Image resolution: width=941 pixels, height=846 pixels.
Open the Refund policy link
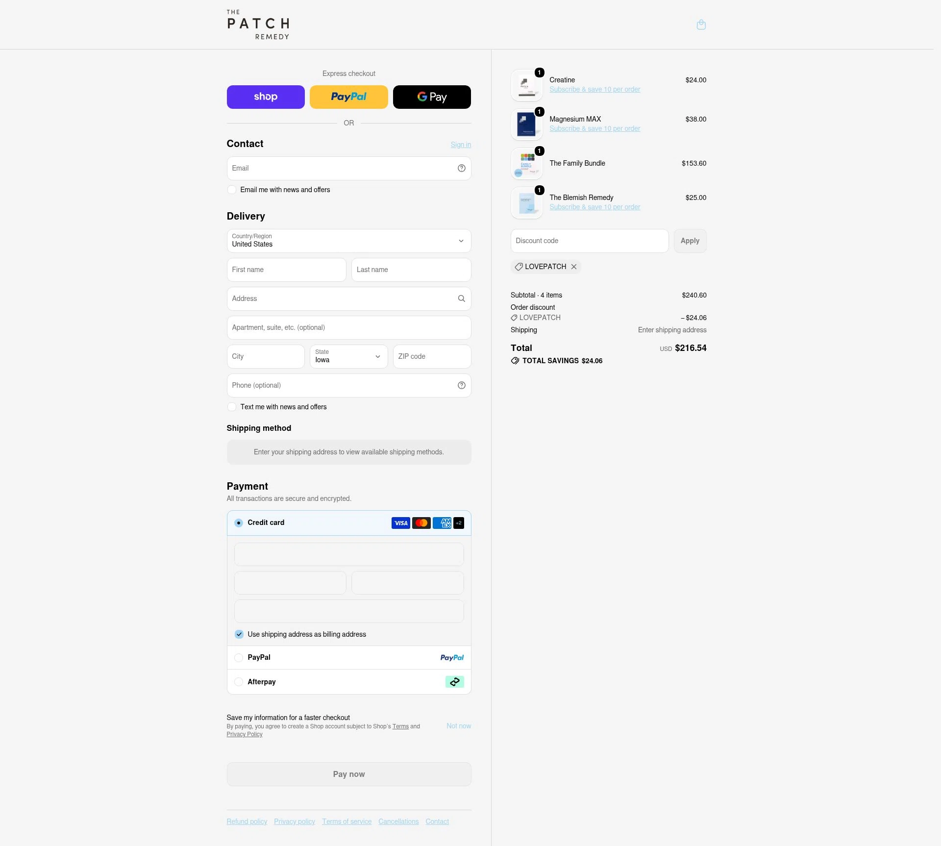coord(247,821)
